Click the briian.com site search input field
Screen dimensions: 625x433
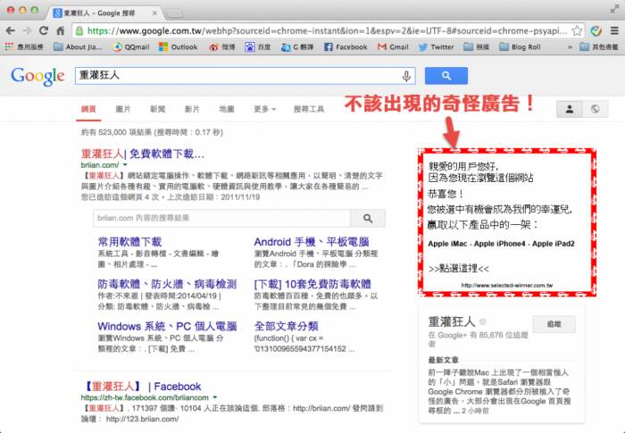tap(221, 218)
